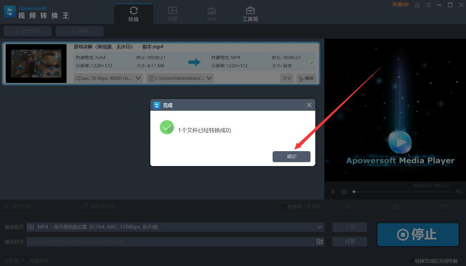This screenshot has height=266, width=466.
Task: Check the 转换完成后关闭电脑 option
Action: click(x=411, y=261)
